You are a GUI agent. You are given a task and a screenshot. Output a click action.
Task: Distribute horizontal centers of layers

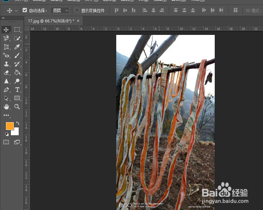(212, 11)
